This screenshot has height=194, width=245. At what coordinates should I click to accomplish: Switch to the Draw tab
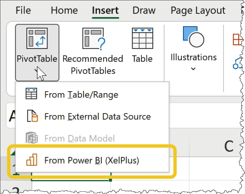point(144,10)
